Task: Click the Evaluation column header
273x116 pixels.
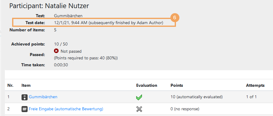Action: [147, 85]
